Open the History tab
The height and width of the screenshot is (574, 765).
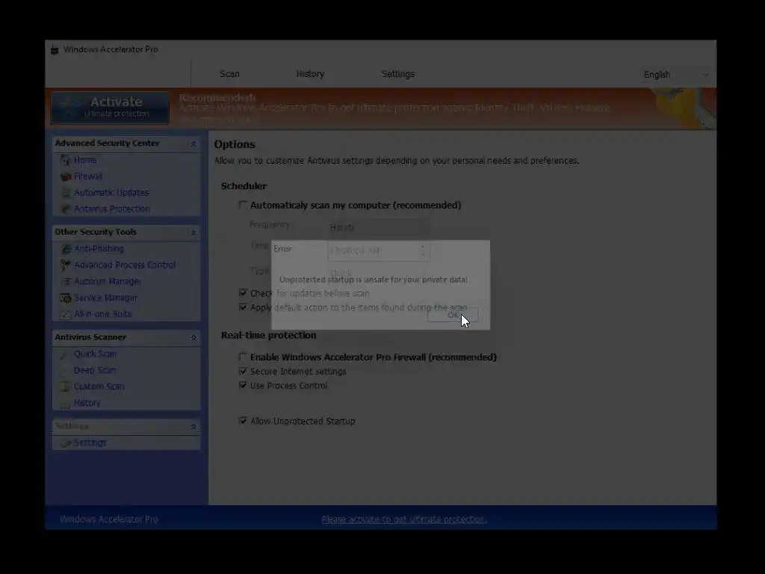coord(310,74)
